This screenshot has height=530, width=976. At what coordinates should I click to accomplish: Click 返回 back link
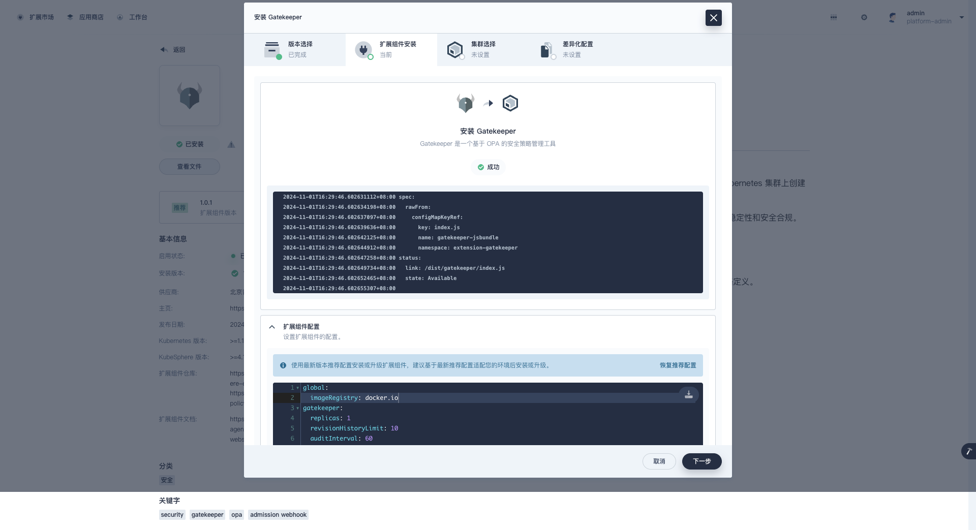179,50
